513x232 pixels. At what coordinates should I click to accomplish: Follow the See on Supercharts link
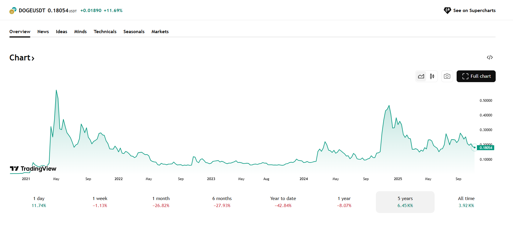474,11
